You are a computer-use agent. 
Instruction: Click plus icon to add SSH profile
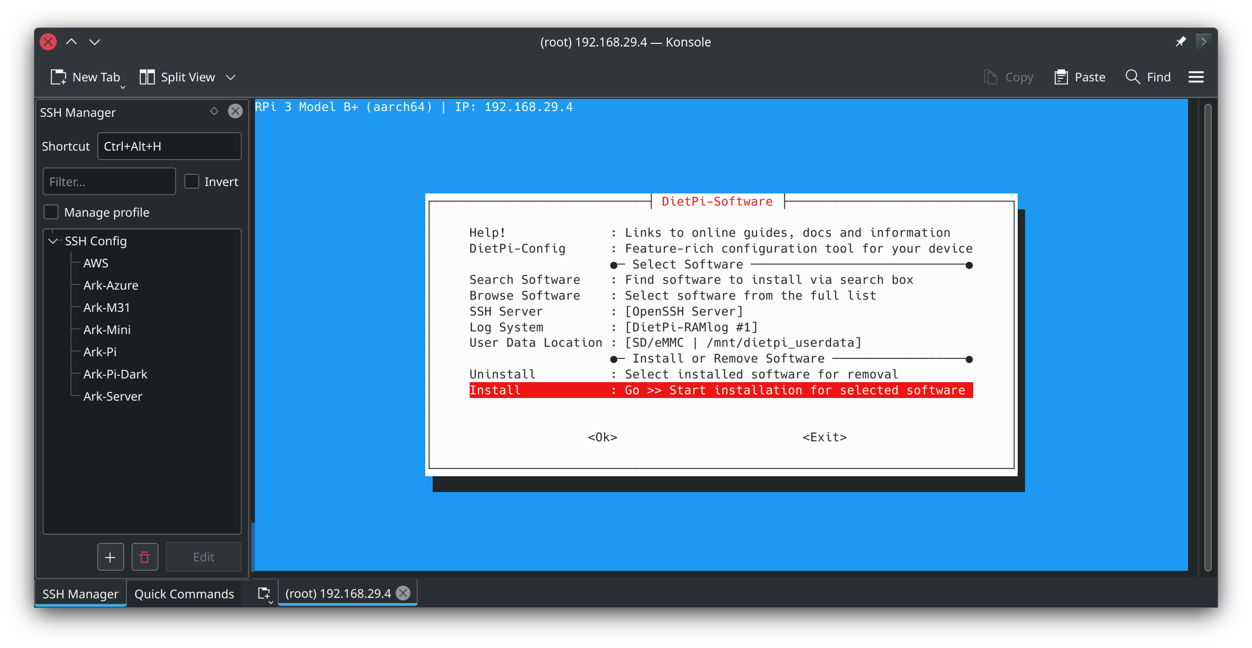(111, 557)
